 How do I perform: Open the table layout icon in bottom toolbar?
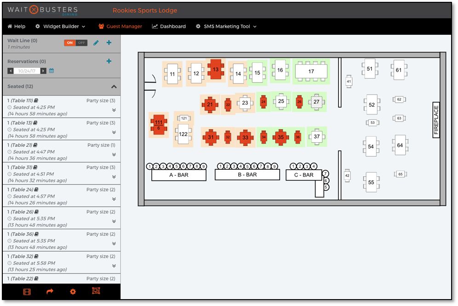(27, 292)
